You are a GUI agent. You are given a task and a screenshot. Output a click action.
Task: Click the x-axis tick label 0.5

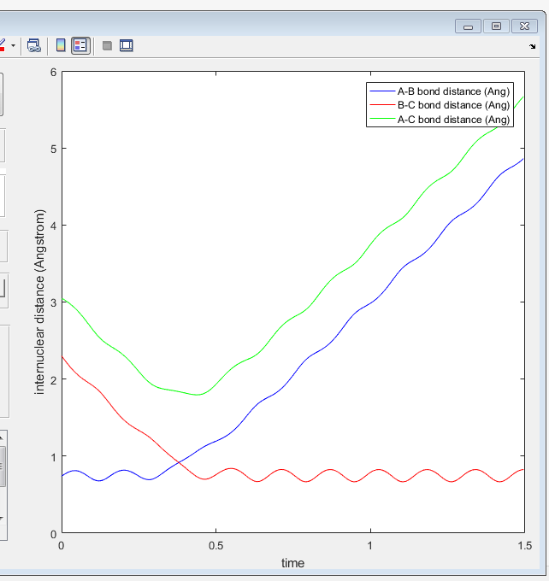coord(215,546)
